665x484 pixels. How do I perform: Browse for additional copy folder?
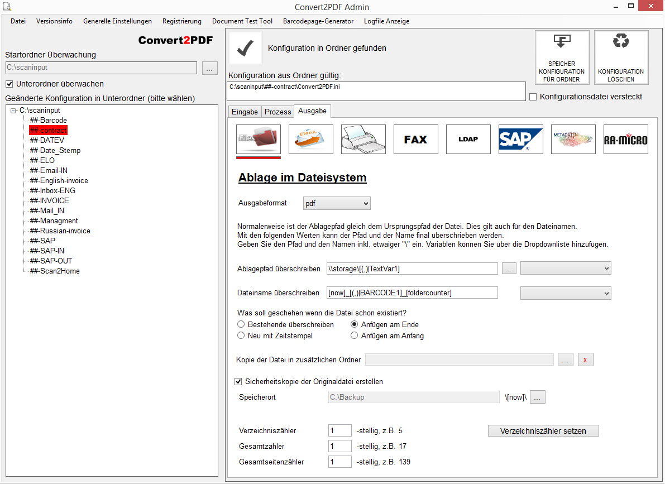coord(566,360)
